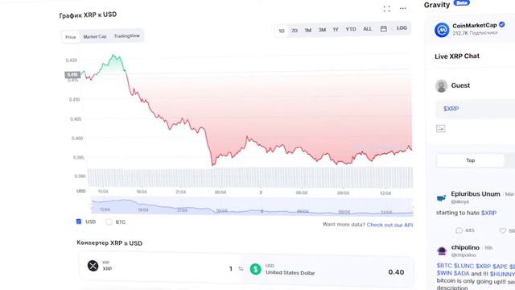Open the chart more-options ellipsis menu
This screenshot has width=515, height=290.
click(x=403, y=8)
